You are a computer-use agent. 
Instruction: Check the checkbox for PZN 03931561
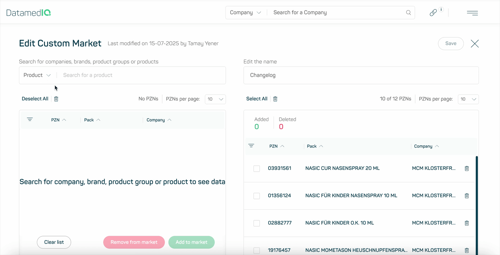pos(256,168)
